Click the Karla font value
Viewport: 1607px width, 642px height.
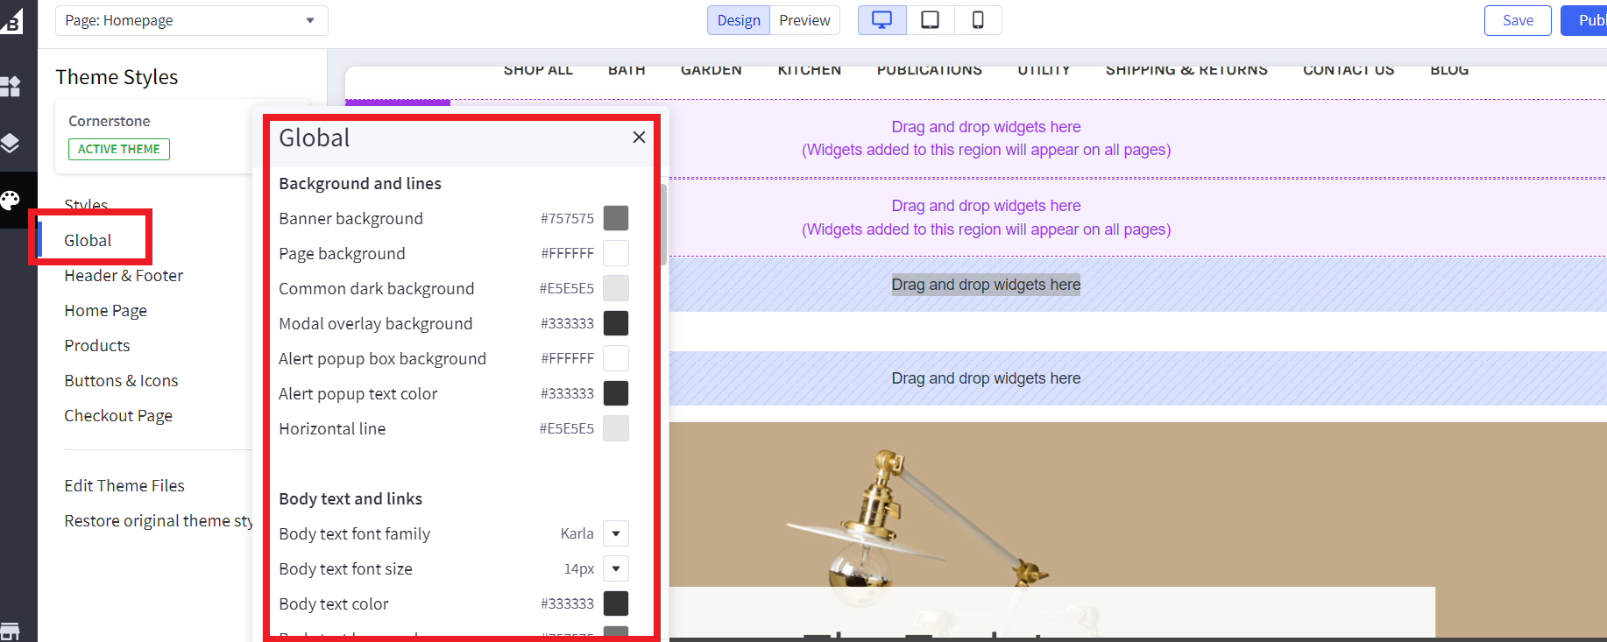[x=577, y=533]
